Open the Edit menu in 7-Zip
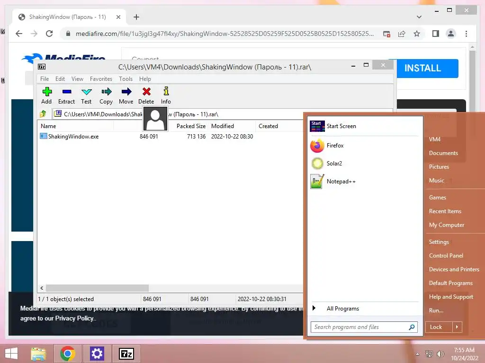The height and width of the screenshot is (363, 485). point(60,79)
